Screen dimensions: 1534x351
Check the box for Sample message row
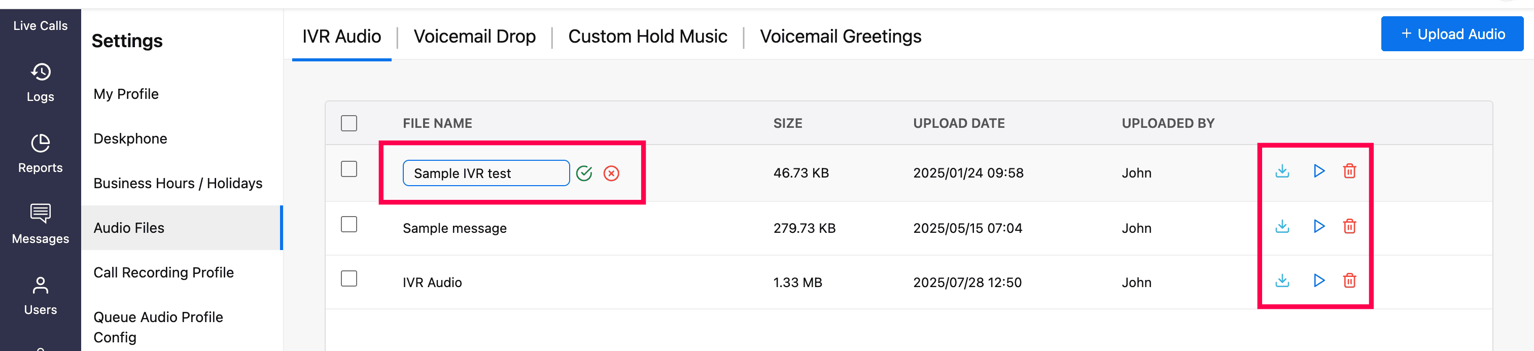pyautogui.click(x=349, y=225)
